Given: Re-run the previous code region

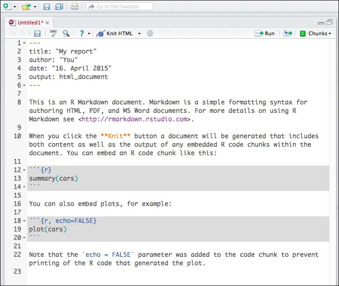Looking at the screenshot, I should (x=288, y=33).
